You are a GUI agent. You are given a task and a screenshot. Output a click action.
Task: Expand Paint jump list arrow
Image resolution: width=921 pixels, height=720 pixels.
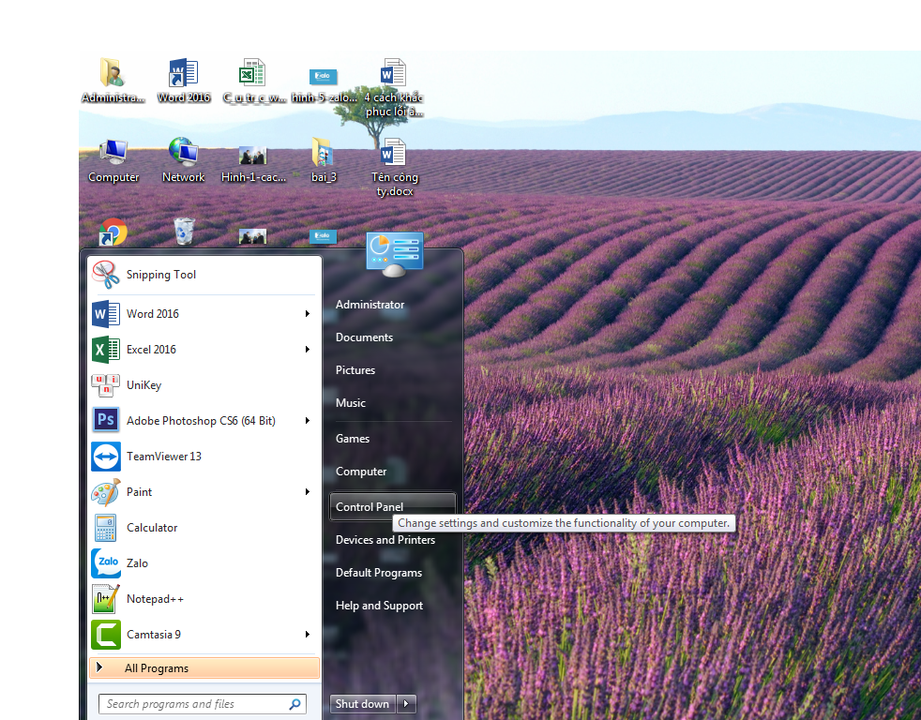tap(308, 492)
